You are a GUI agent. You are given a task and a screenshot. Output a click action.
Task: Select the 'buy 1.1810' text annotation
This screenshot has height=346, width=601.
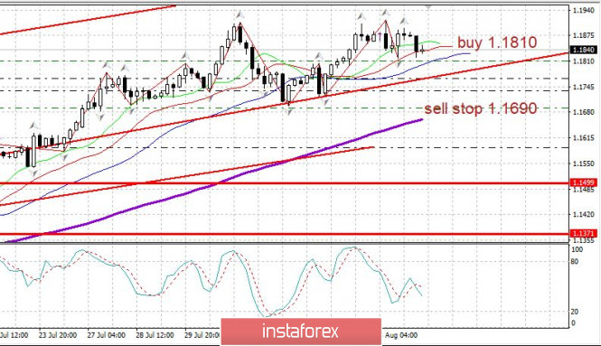click(497, 42)
